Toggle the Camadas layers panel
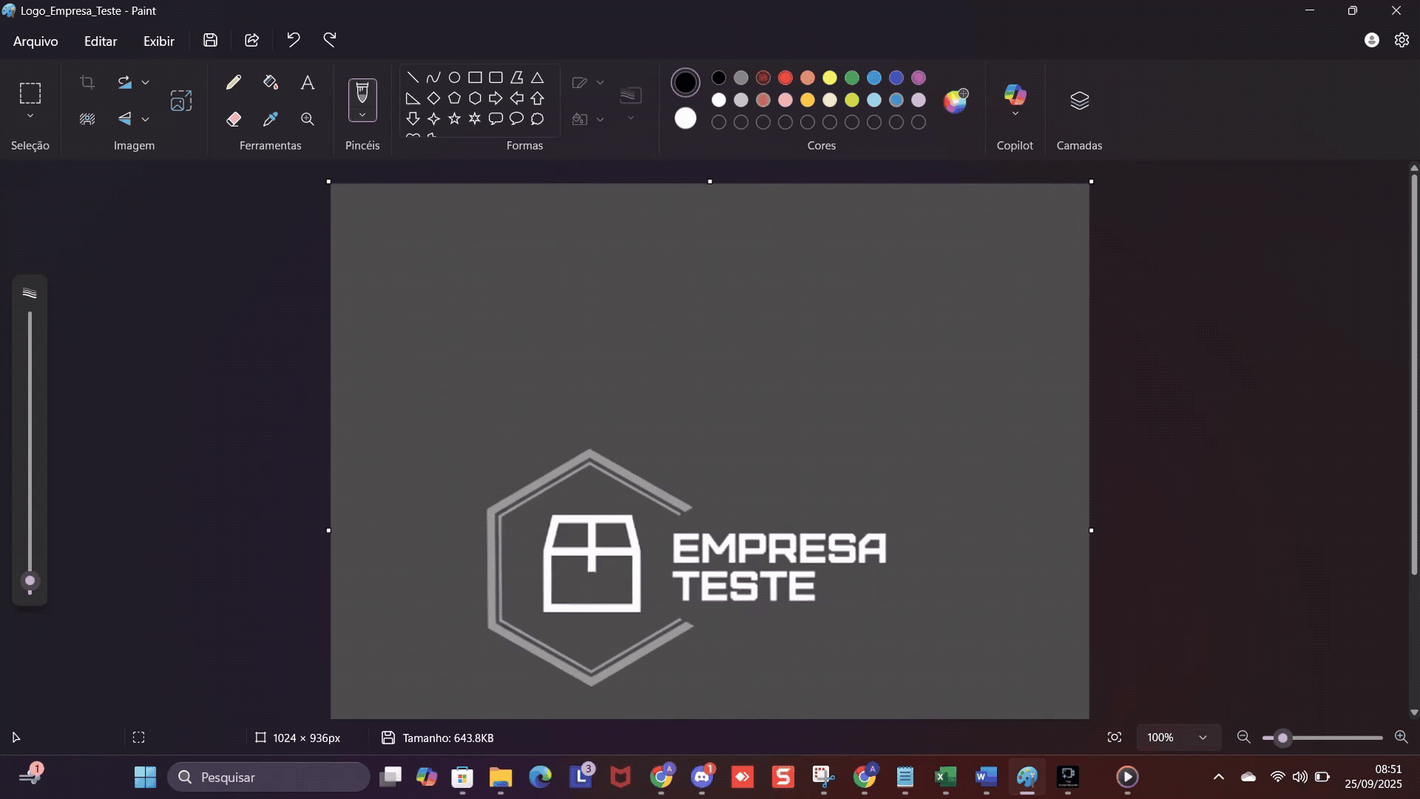The width and height of the screenshot is (1420, 799). click(x=1079, y=101)
